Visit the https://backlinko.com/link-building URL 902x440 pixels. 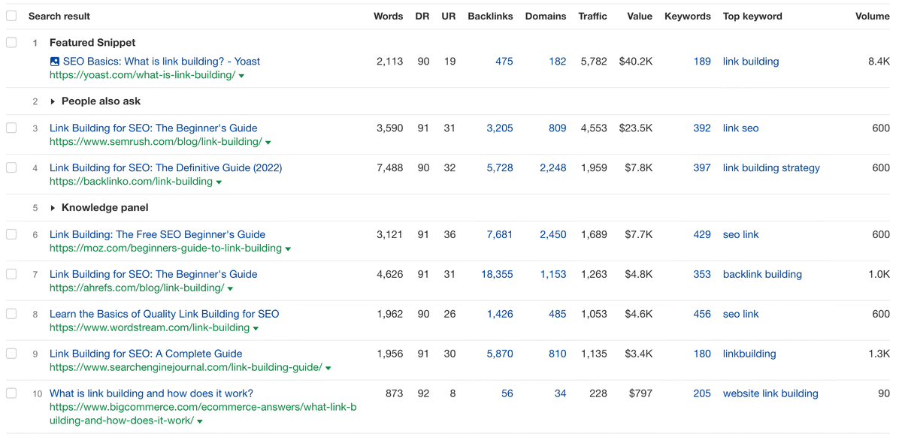(131, 182)
